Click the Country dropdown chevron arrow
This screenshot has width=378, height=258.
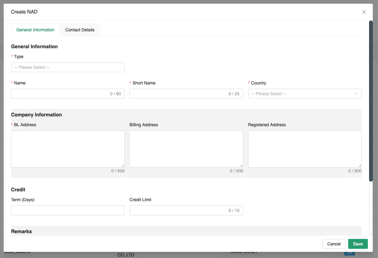coord(356,94)
